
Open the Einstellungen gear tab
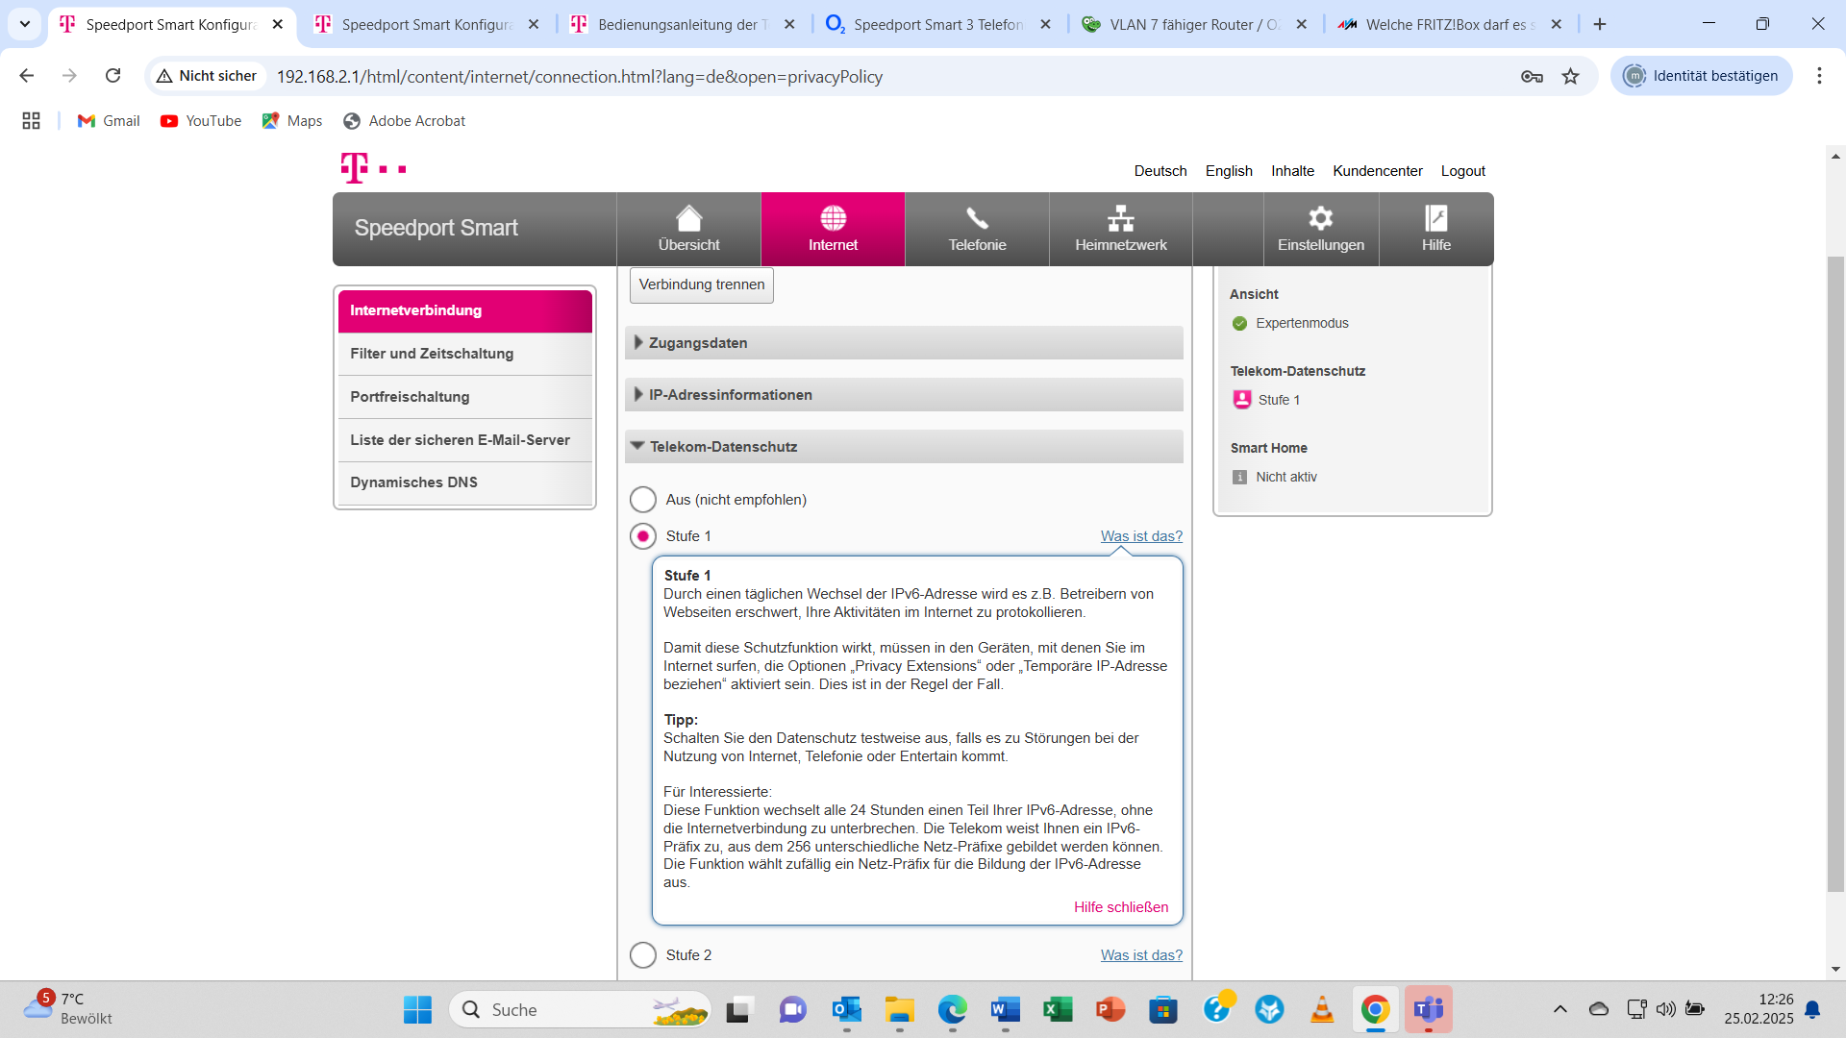coord(1321,229)
